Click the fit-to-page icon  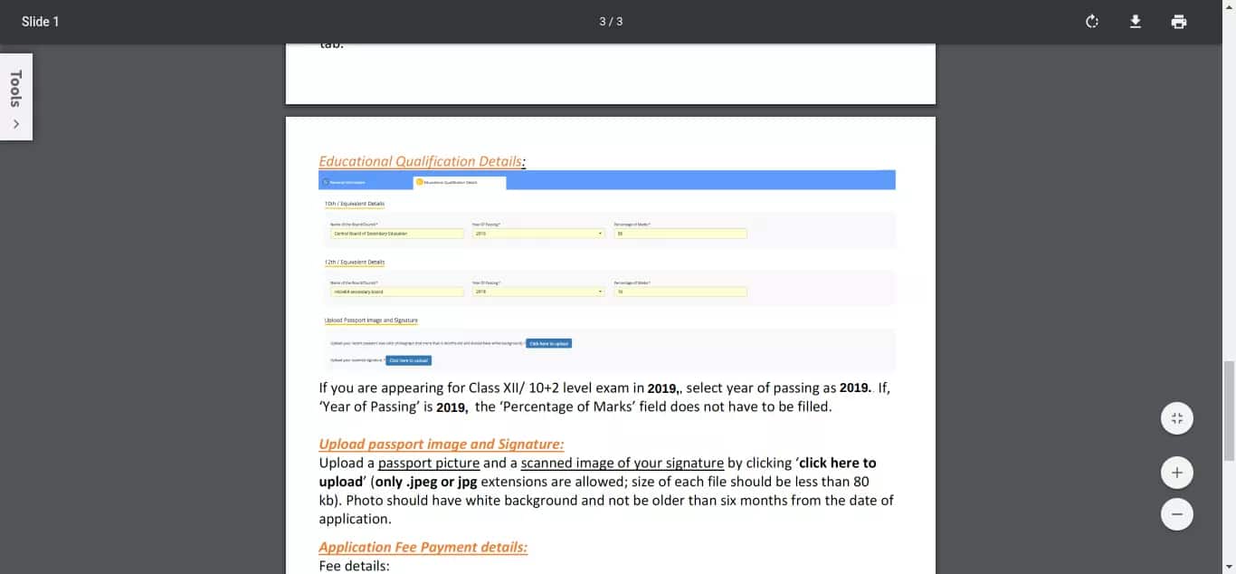click(1176, 417)
